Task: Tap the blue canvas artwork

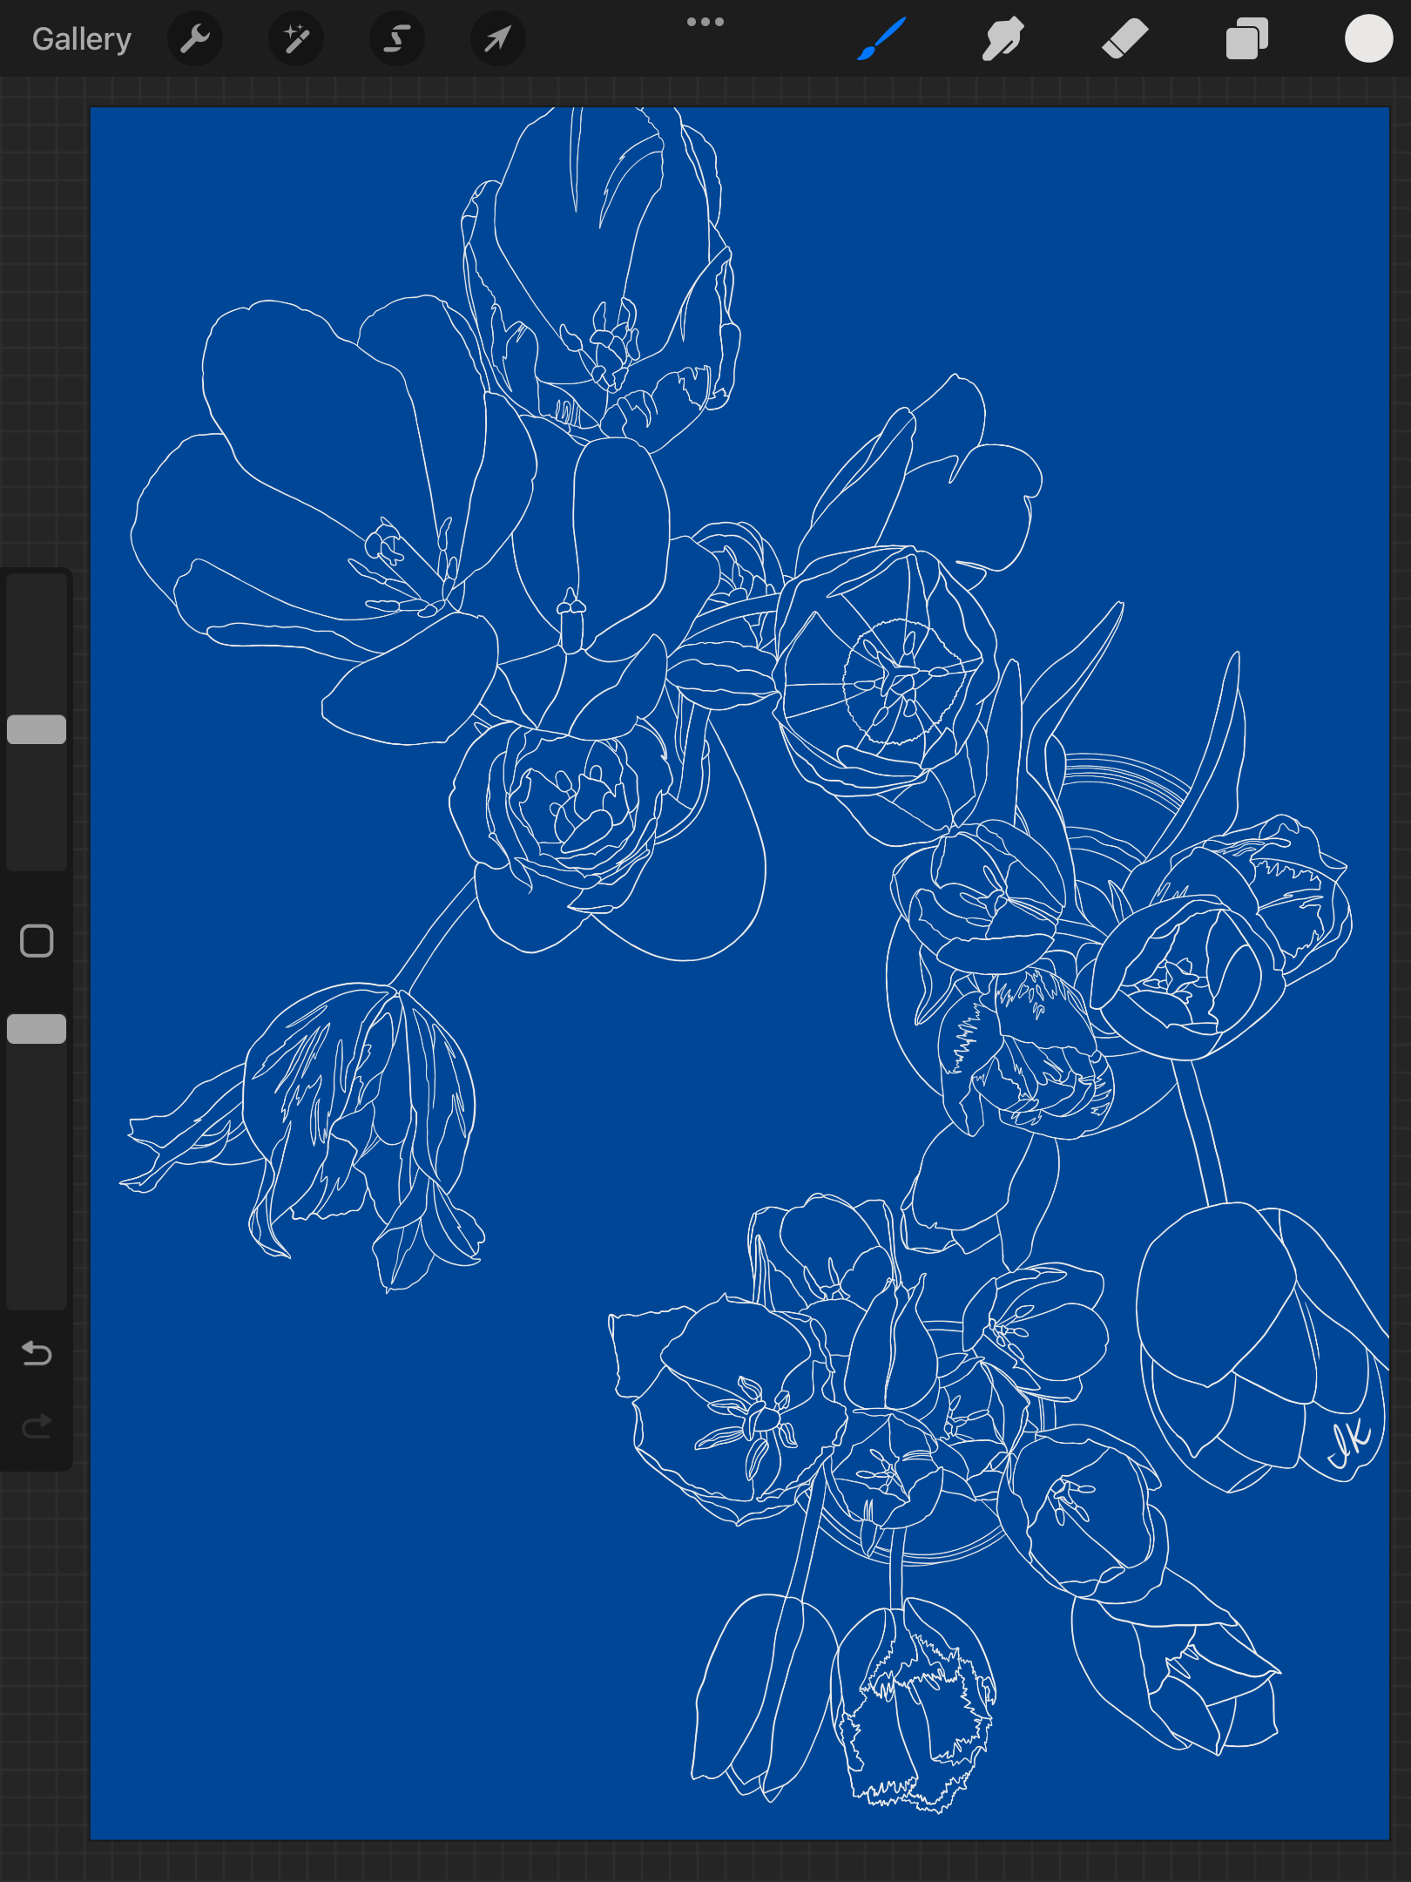Action: (739, 973)
